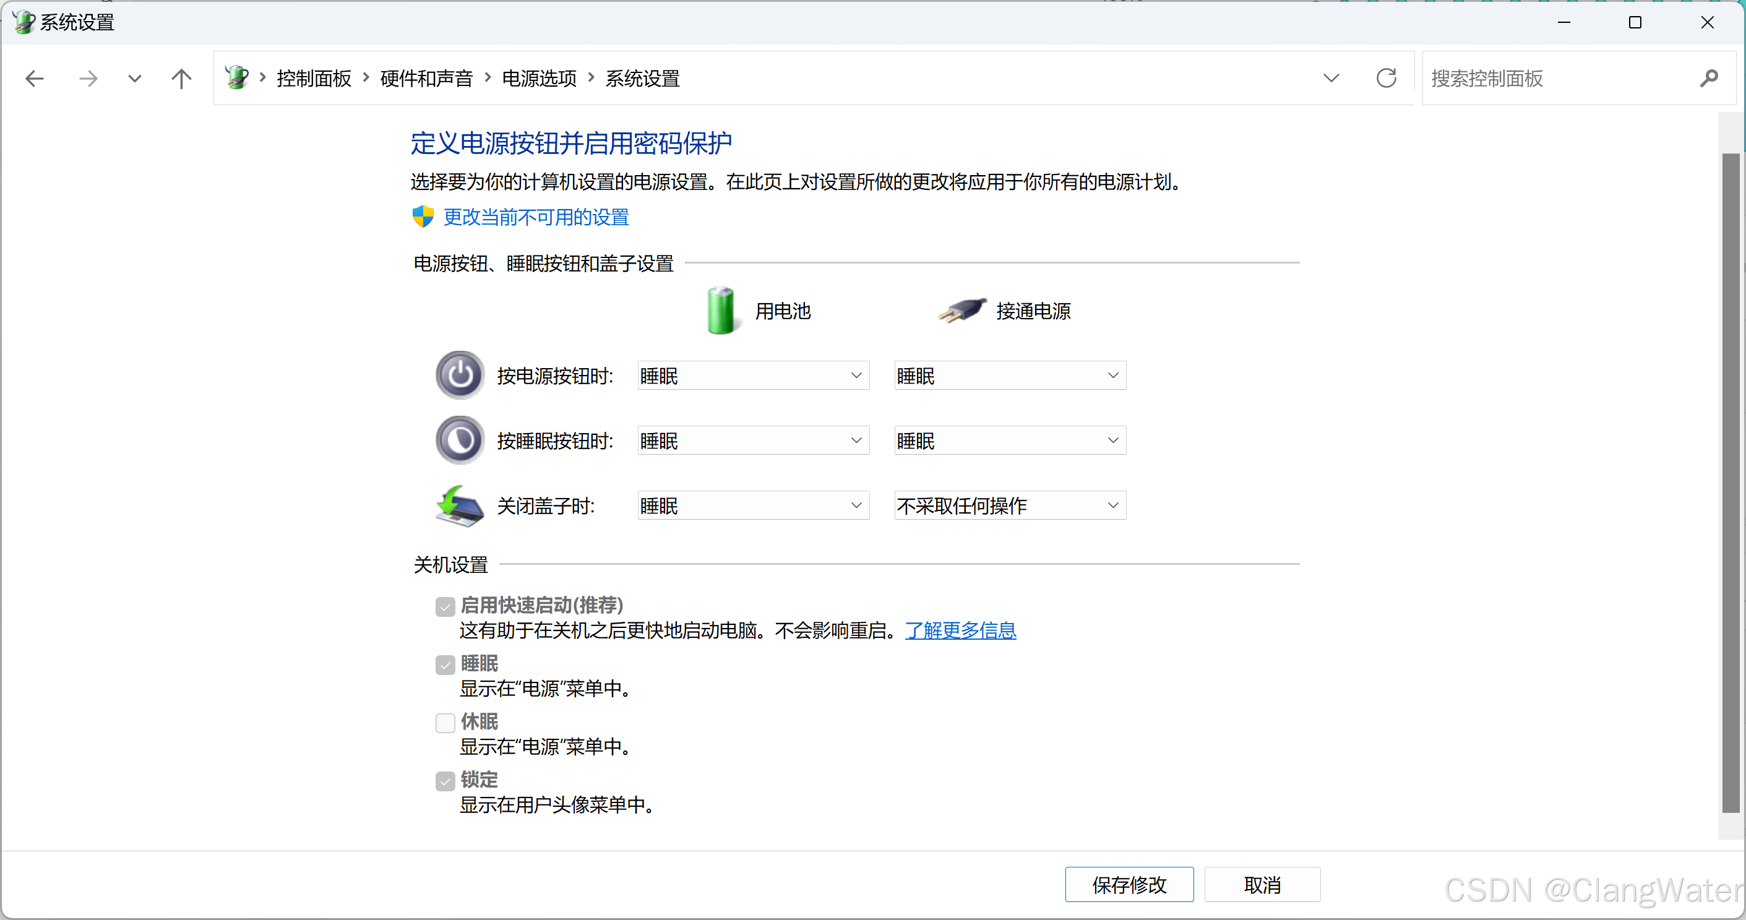Go to 控制面板 in breadcrumb
This screenshot has width=1746, height=920.
[314, 79]
